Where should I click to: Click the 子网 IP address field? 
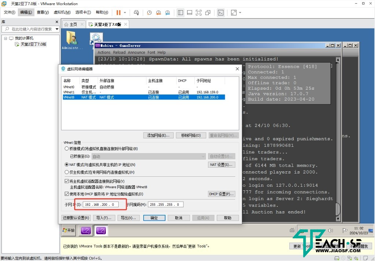pyautogui.click(x=100, y=205)
